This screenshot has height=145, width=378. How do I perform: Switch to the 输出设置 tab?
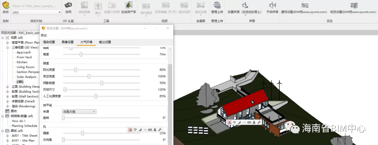(105, 42)
